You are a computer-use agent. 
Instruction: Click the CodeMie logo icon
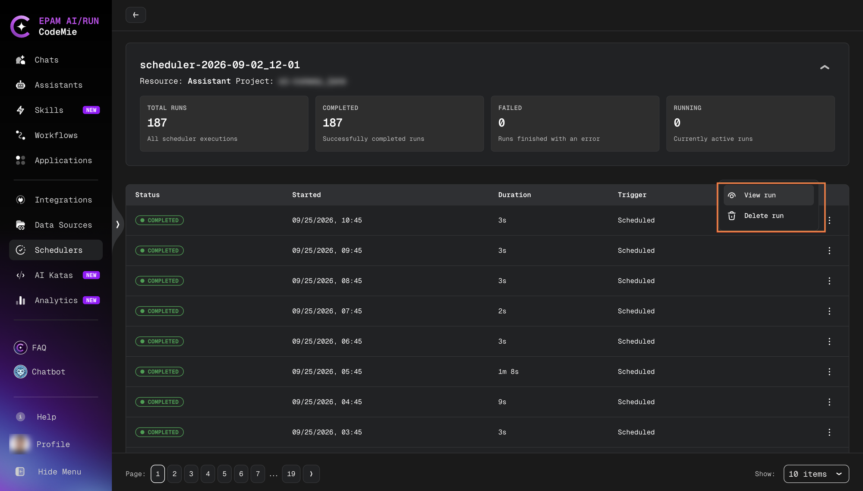(x=20, y=26)
